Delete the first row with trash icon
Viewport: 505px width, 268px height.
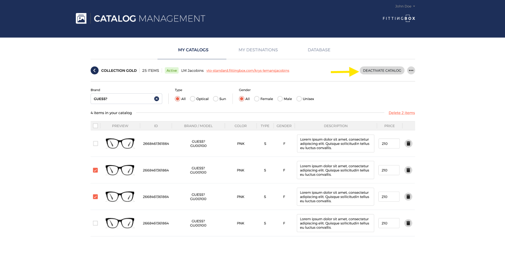click(408, 144)
